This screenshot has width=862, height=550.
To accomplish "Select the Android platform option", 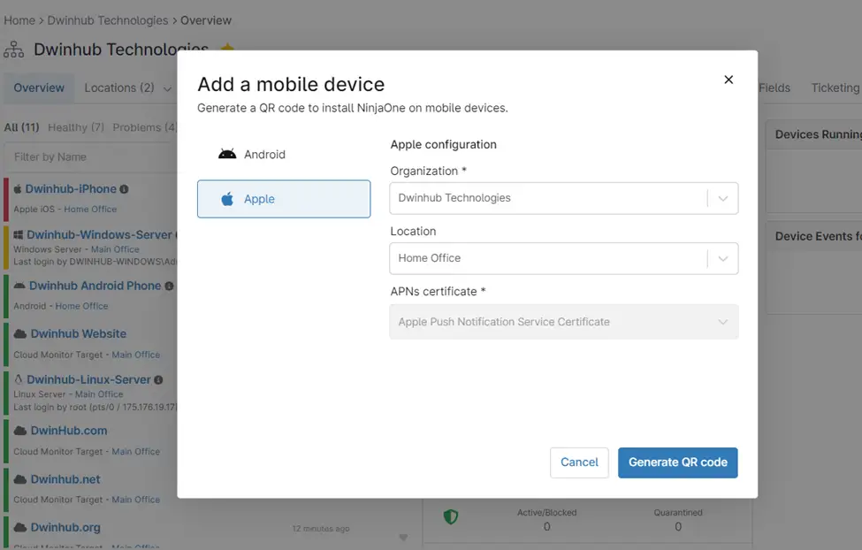I will 284,155.
